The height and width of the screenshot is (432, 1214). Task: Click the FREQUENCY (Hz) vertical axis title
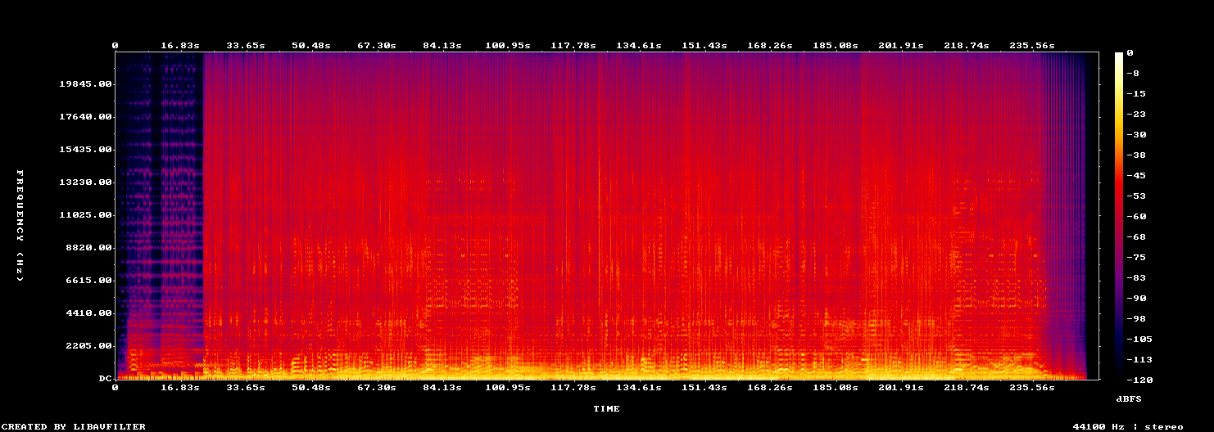(20, 227)
